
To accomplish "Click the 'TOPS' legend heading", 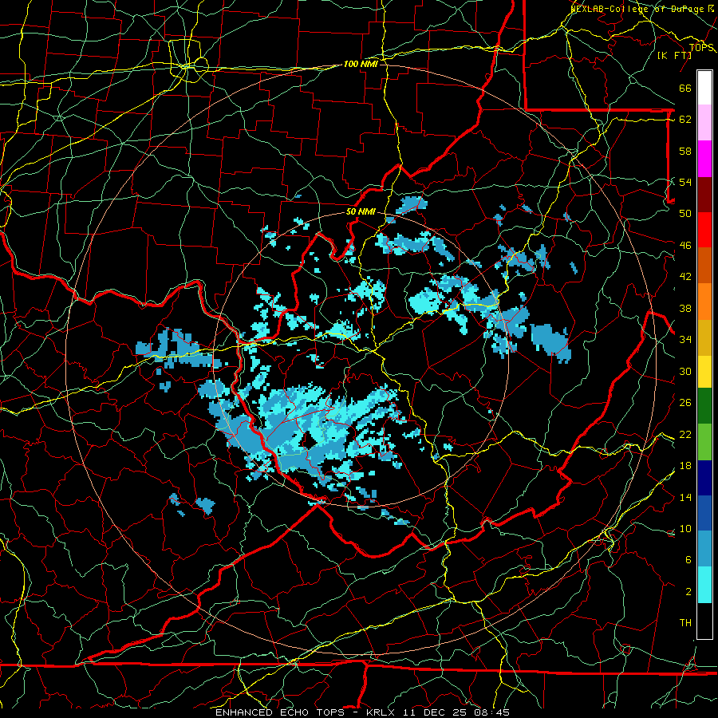I will pos(701,48).
